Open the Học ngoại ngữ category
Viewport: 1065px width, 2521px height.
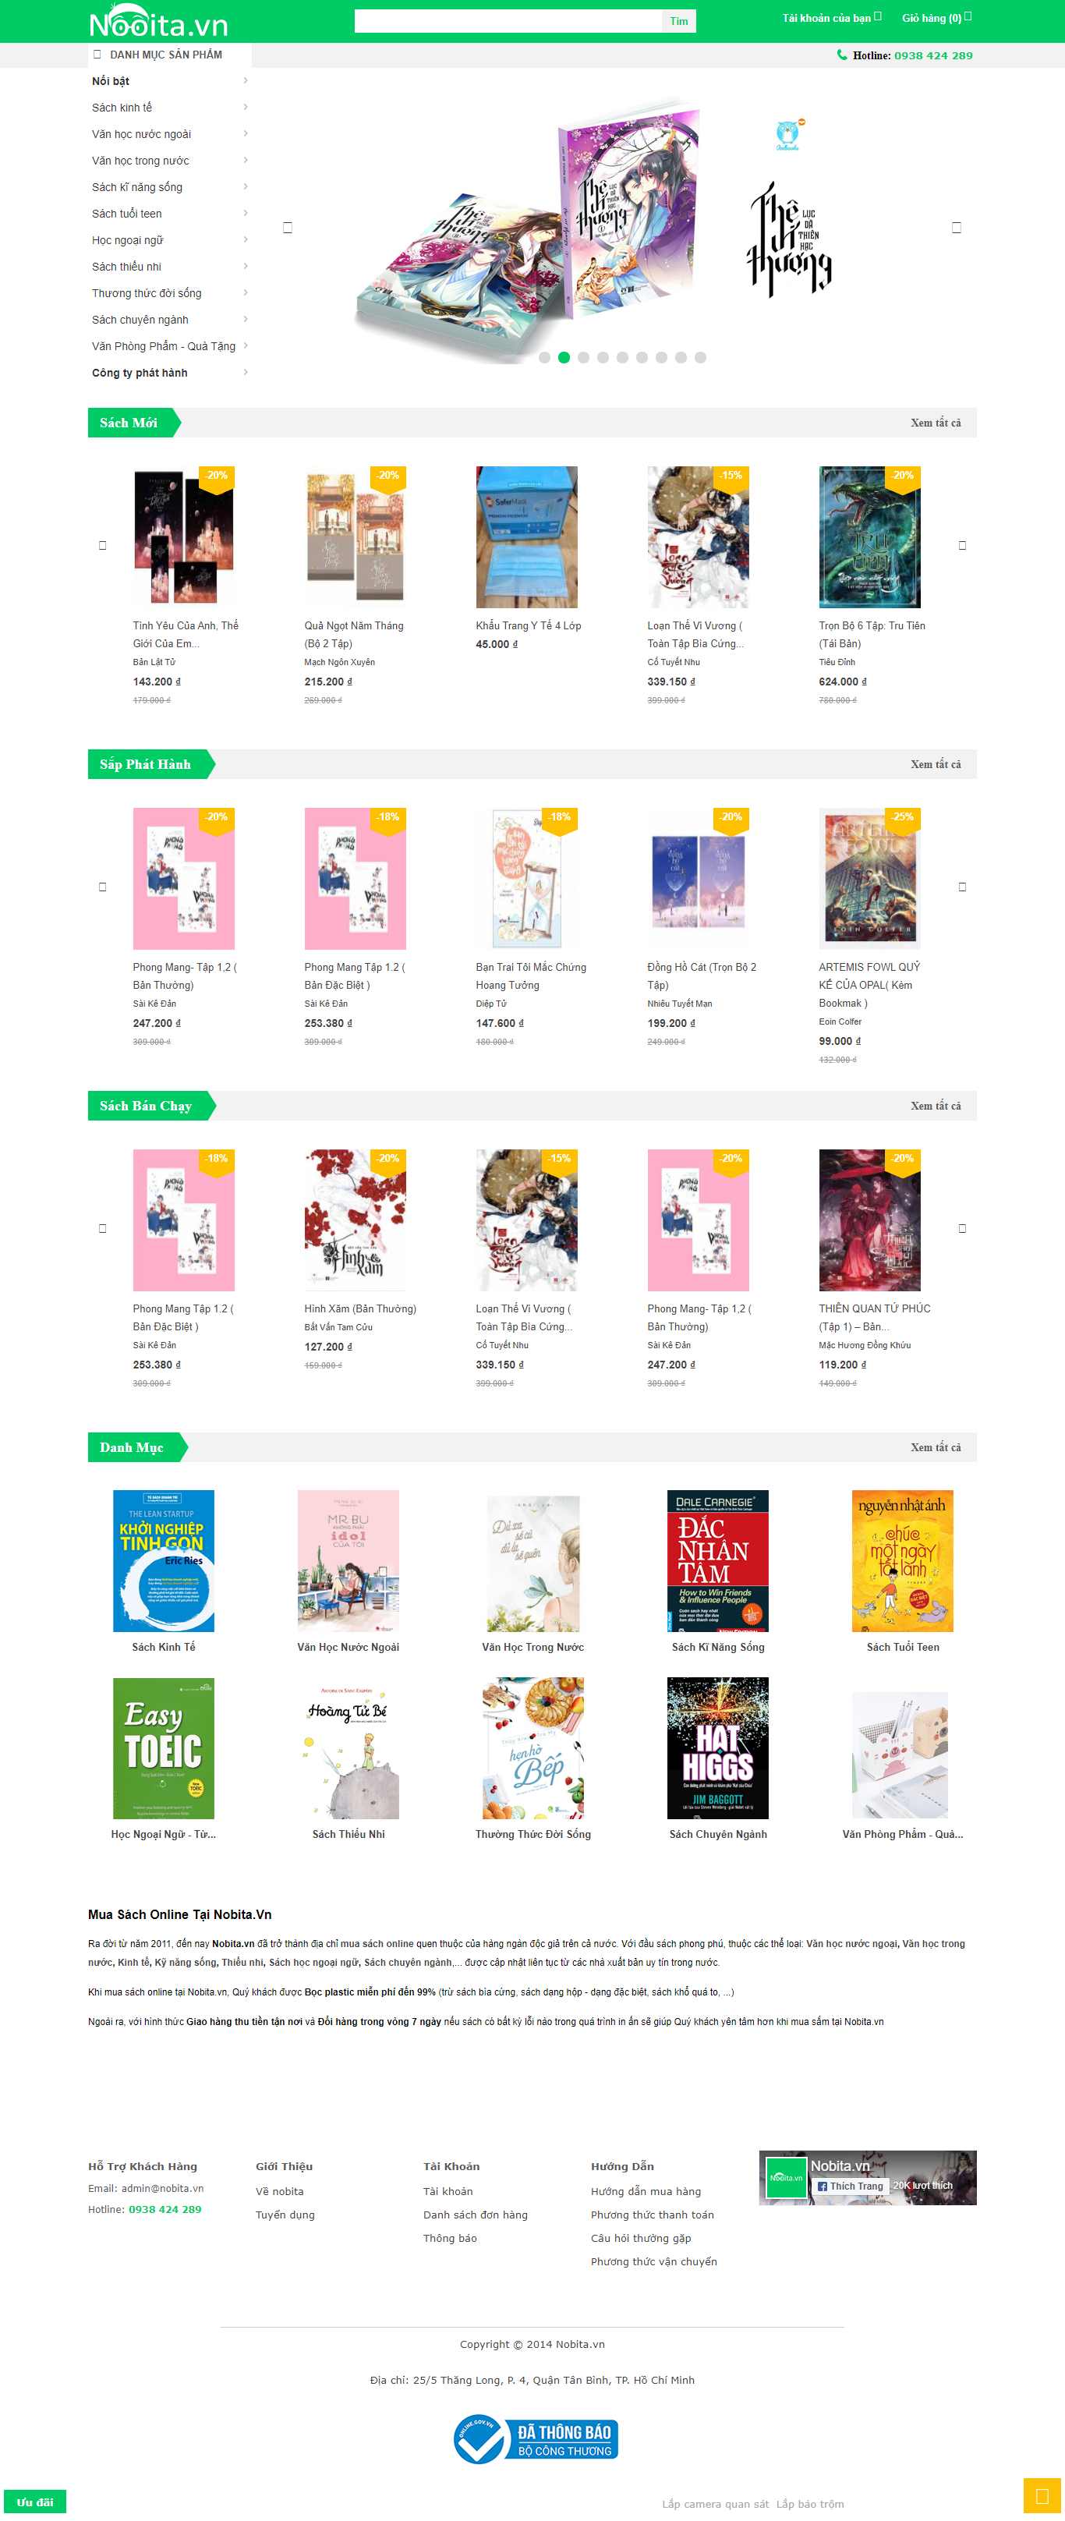127,239
